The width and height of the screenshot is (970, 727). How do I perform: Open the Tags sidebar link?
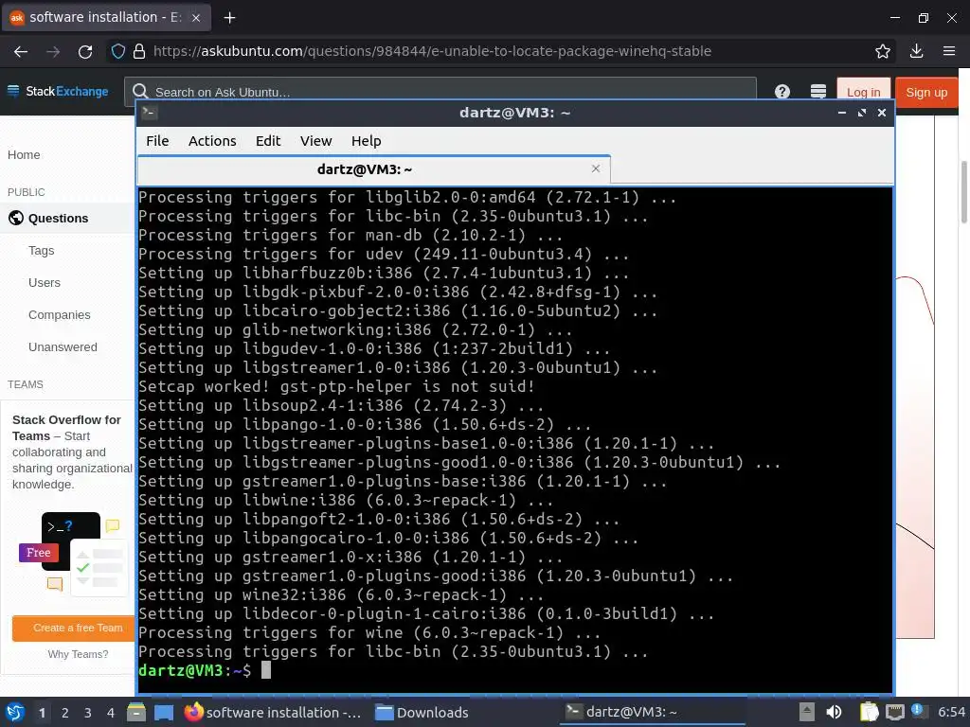point(41,250)
